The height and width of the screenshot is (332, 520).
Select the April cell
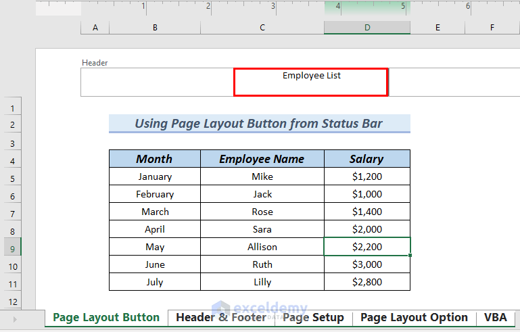pyautogui.click(x=155, y=229)
